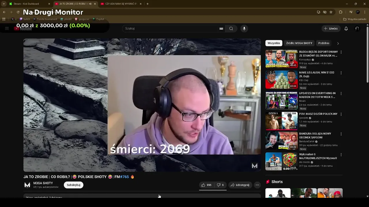Close the Stream - Kick Dashboard tab
The image size is (369, 207).
coord(49,4)
